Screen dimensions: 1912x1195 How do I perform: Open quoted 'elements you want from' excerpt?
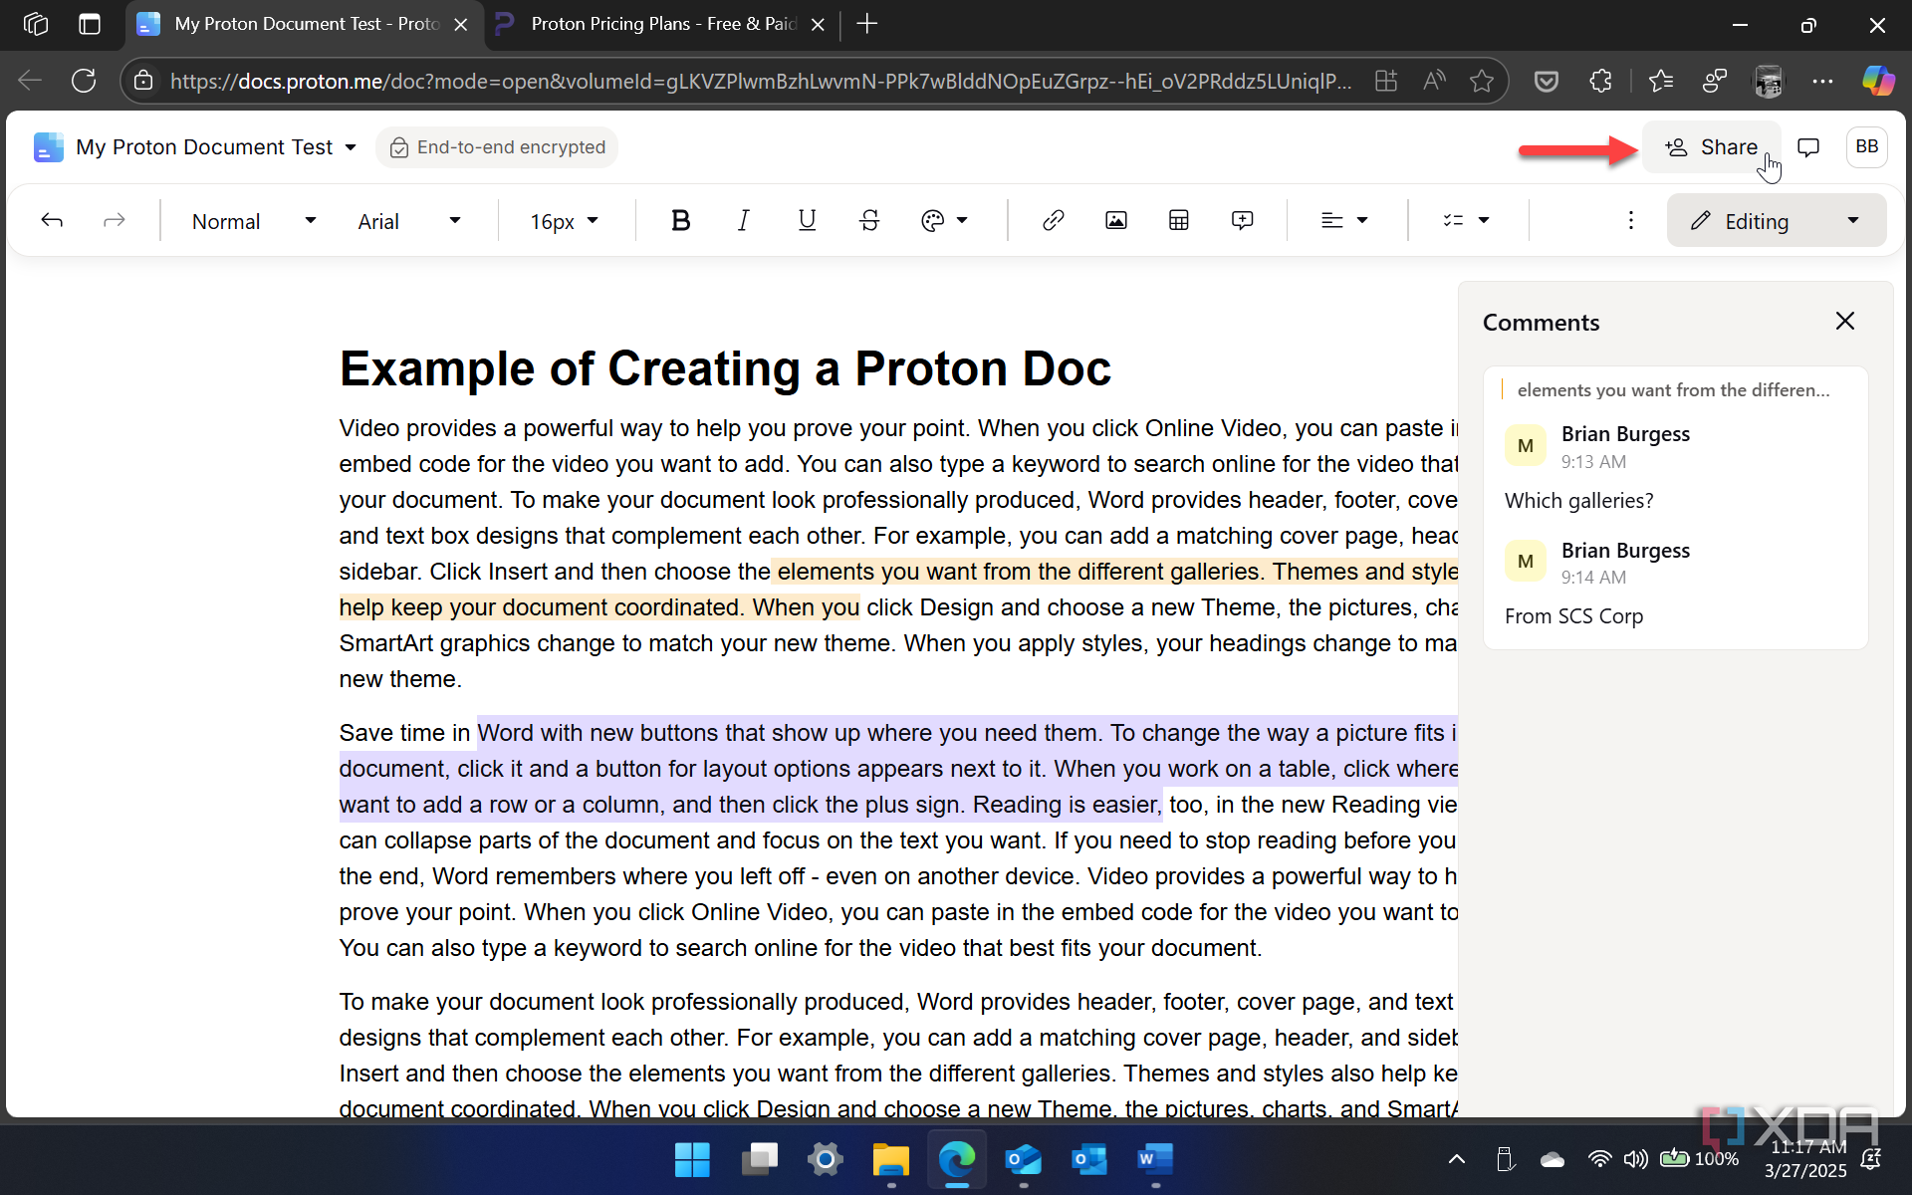[1673, 390]
